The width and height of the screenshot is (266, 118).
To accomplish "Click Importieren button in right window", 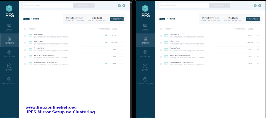I will 252,19.
